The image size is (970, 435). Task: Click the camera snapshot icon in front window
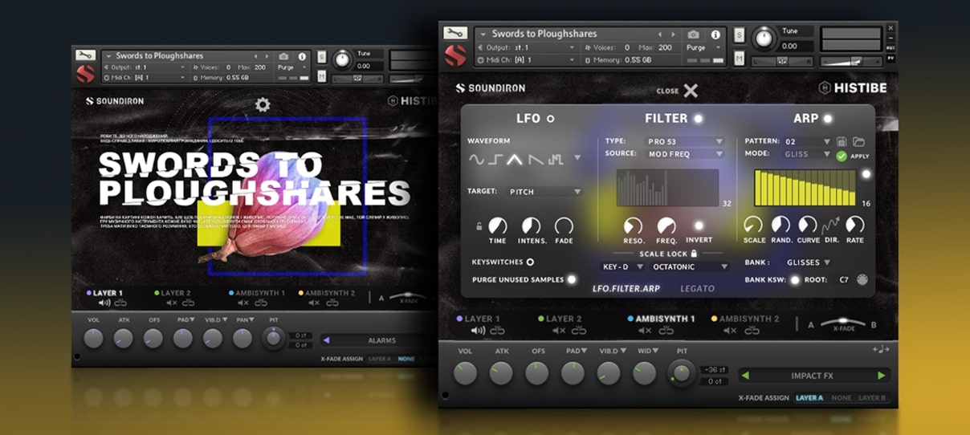693,35
